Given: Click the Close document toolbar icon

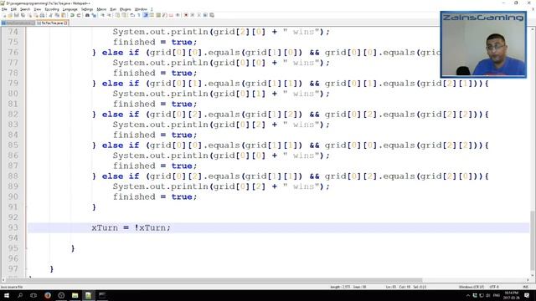Looking at the screenshot, I should coord(30,15).
